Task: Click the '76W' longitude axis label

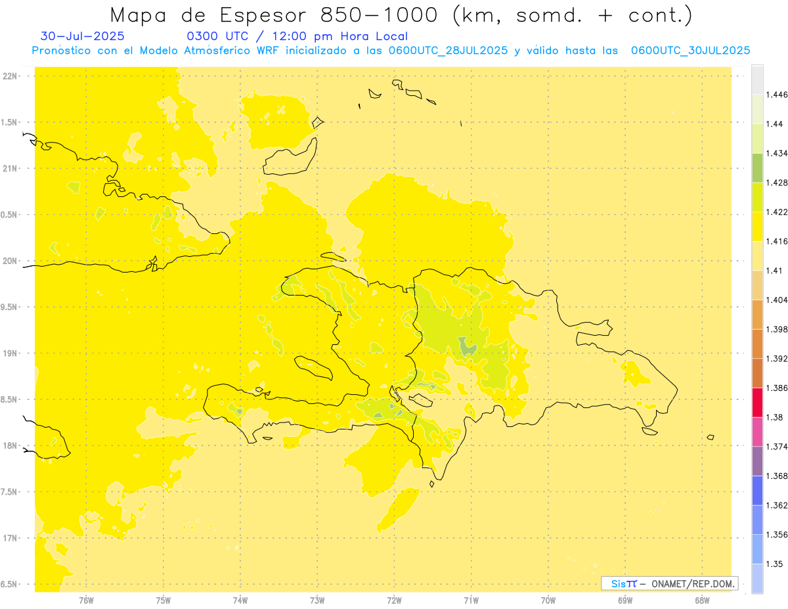Action: click(86, 600)
